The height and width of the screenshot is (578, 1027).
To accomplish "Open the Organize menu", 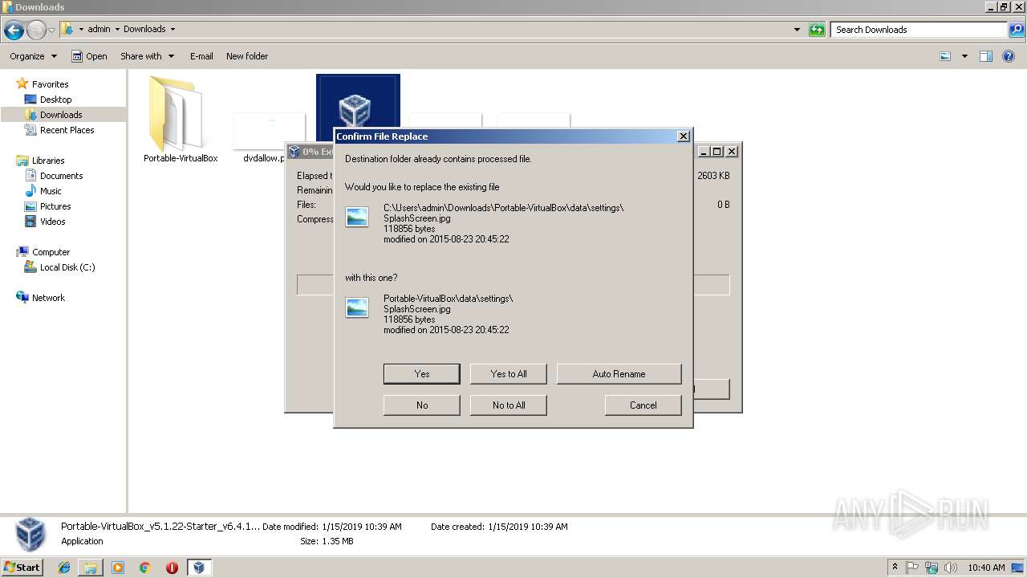I will (33, 56).
